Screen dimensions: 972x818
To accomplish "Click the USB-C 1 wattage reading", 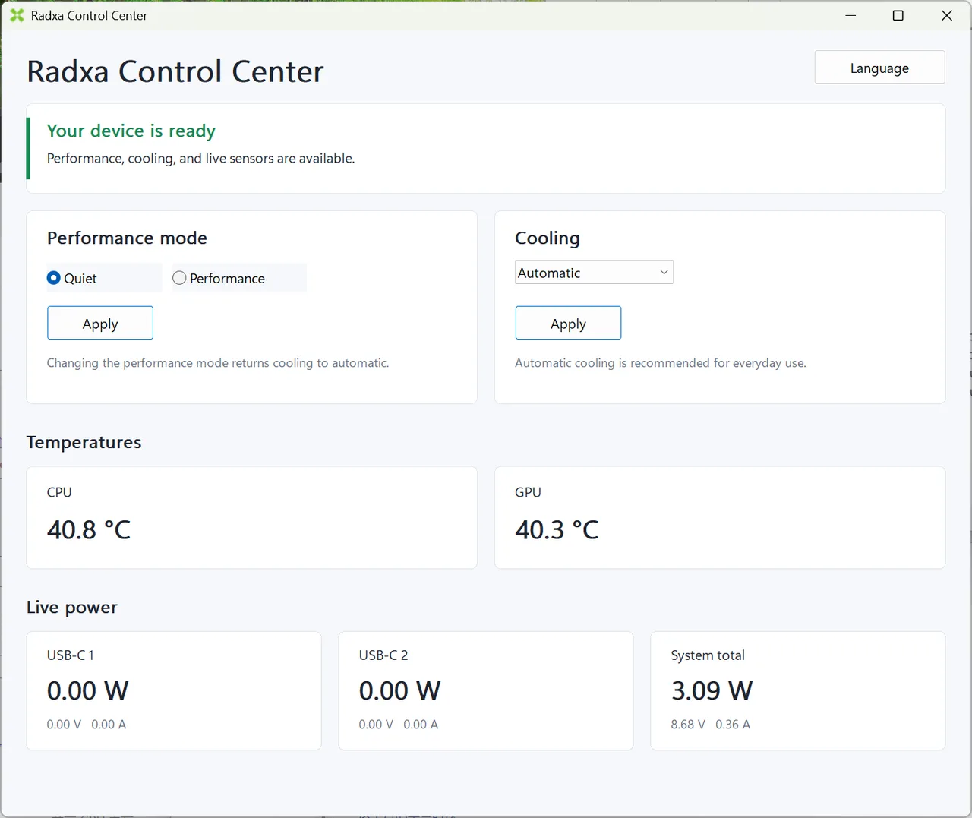I will [x=87, y=690].
